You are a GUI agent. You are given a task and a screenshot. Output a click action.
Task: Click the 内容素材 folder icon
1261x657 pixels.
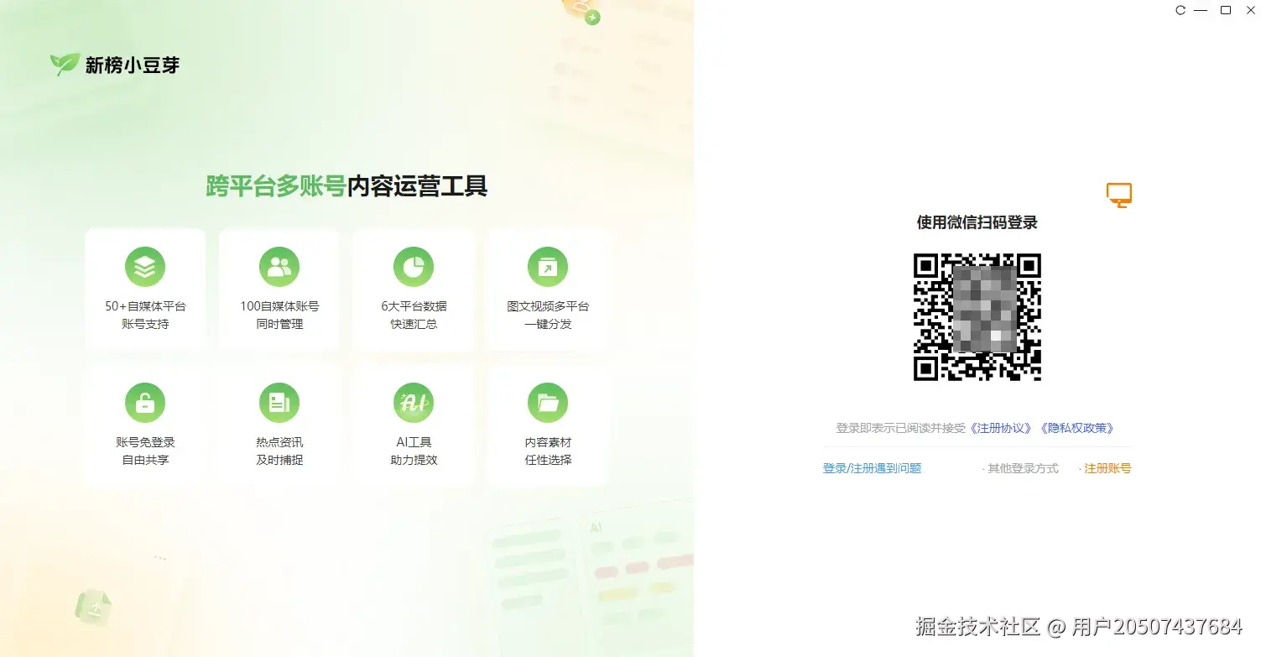coord(548,404)
